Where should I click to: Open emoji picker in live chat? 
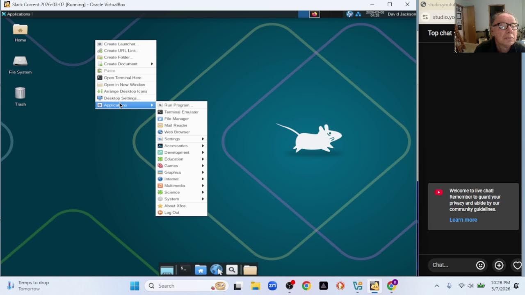point(480,265)
